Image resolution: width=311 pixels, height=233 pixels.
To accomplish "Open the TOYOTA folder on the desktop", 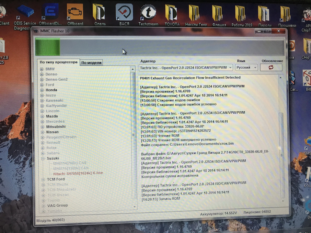I will 172,15.
